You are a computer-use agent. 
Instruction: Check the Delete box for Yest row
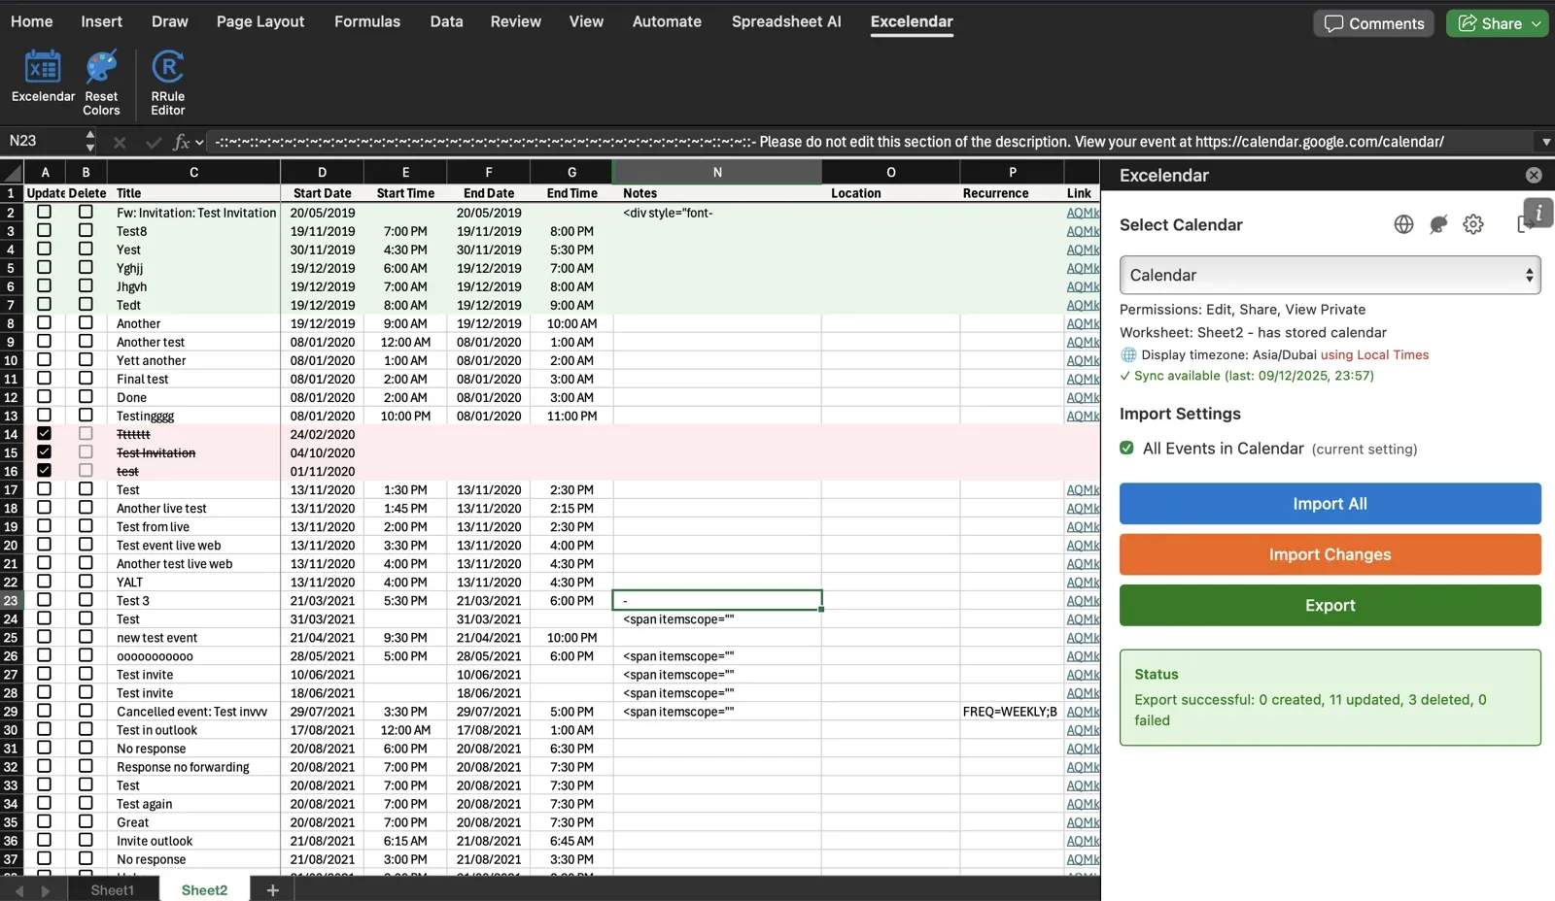86,249
